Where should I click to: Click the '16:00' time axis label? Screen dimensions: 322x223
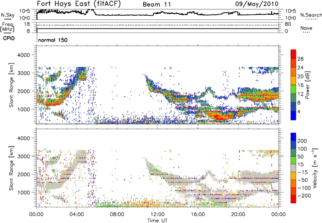[198, 215]
